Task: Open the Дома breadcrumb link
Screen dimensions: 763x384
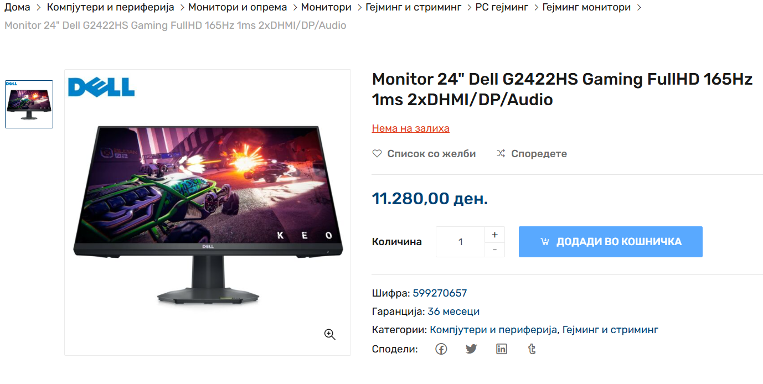Action: point(17,7)
